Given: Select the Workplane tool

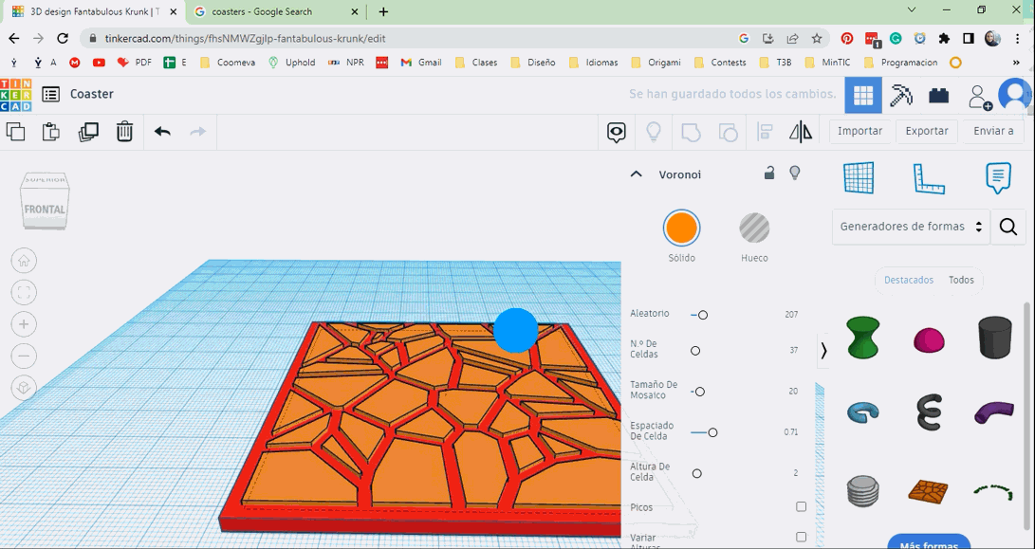Looking at the screenshot, I should pos(859,177).
